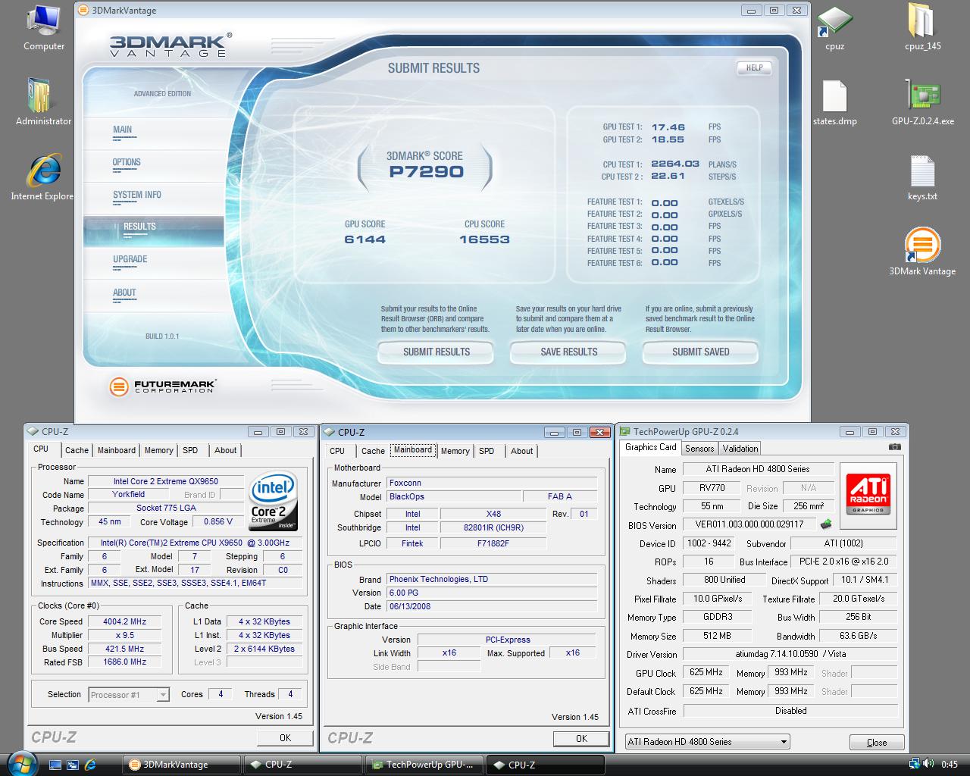The height and width of the screenshot is (776, 970).
Task: Go to OPTIONS in 3DMark sidebar
Action: point(127,162)
